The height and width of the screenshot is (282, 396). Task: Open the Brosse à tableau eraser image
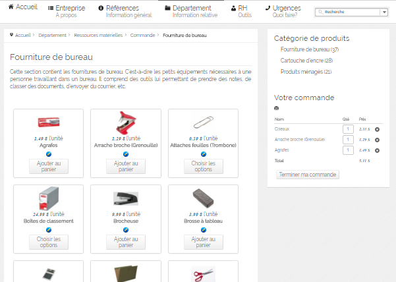pyautogui.click(x=204, y=198)
